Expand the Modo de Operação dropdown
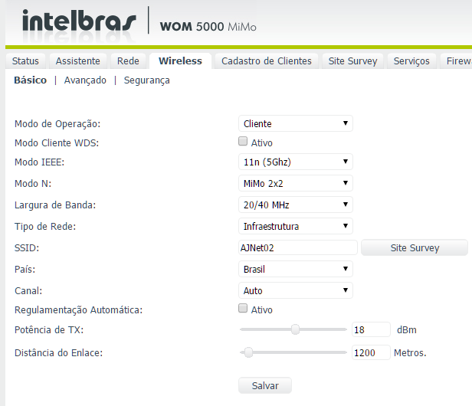 click(296, 123)
